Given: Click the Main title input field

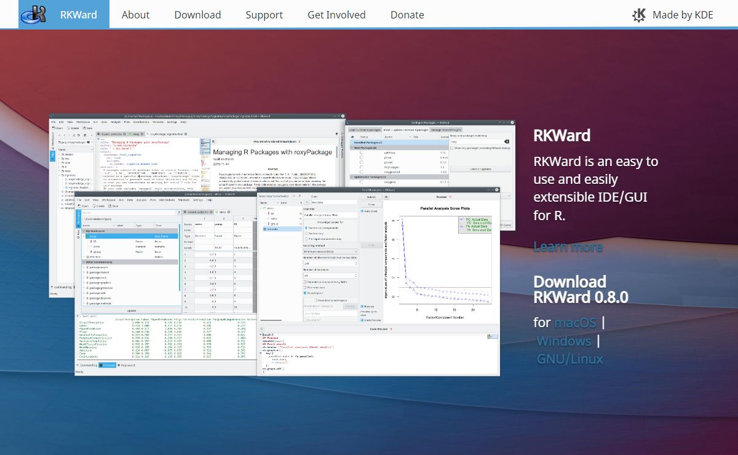Looking at the screenshot, I should 330,215.
